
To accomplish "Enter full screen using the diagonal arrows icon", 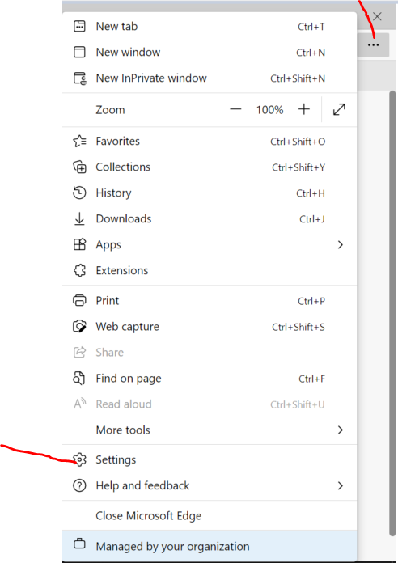I will tap(339, 109).
